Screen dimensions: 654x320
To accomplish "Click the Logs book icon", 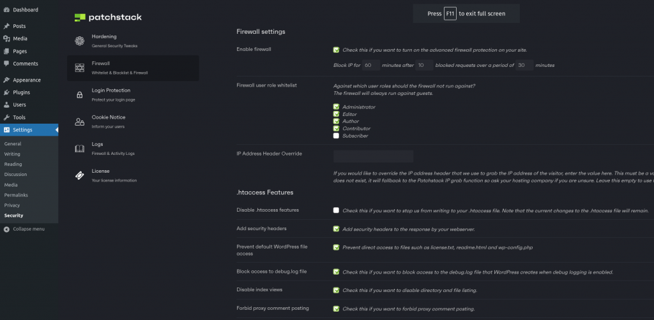I will click(80, 149).
